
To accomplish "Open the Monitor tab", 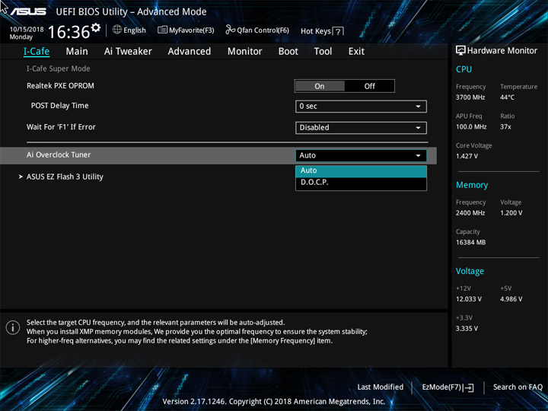I will (x=244, y=52).
